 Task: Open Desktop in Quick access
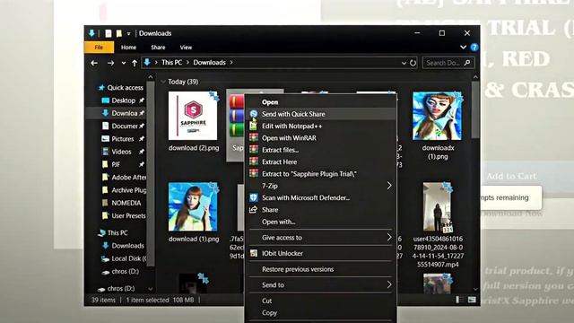point(123,100)
